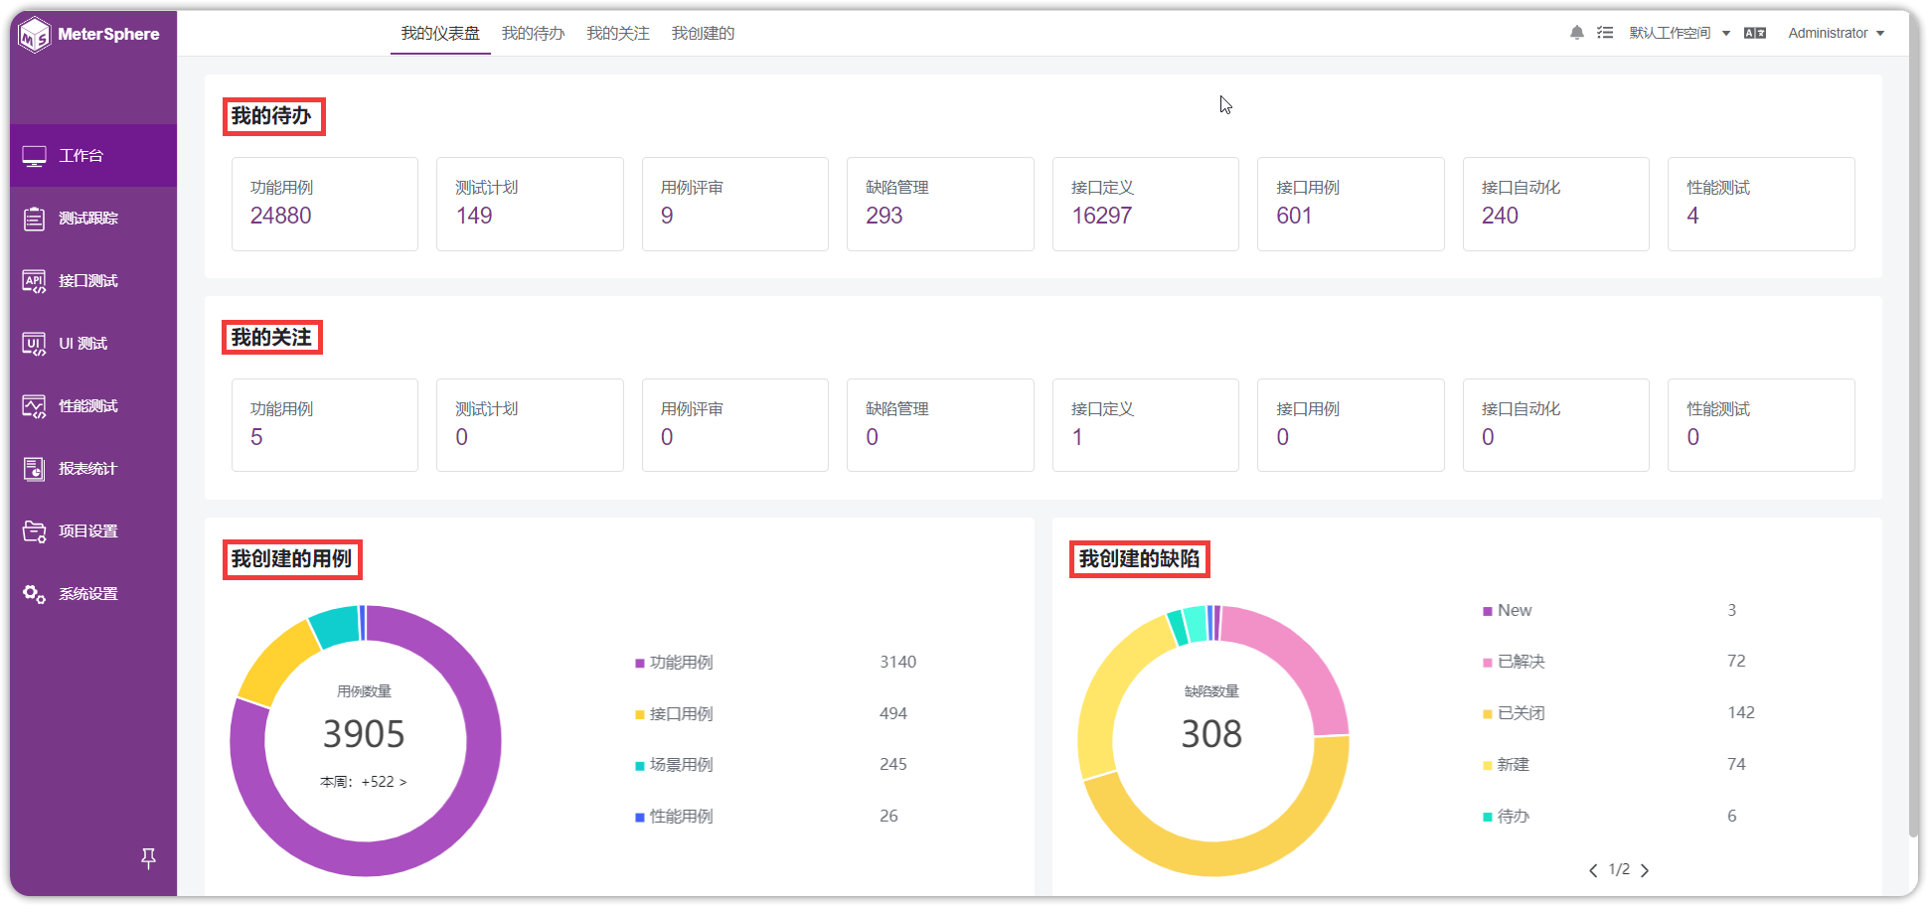
Task: Open notifications bell icon
Action: click(x=1577, y=33)
